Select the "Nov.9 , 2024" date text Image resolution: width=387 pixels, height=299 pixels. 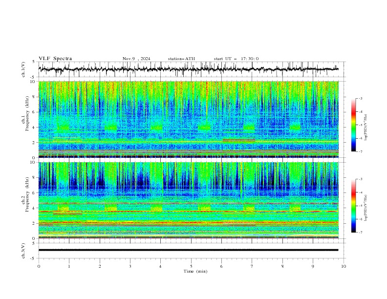pyautogui.click(x=136, y=59)
